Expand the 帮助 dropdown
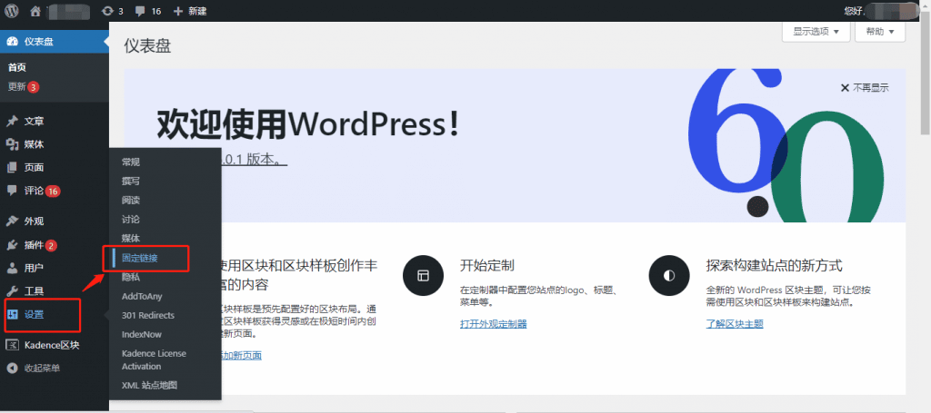Image resolution: width=931 pixels, height=413 pixels. click(880, 32)
